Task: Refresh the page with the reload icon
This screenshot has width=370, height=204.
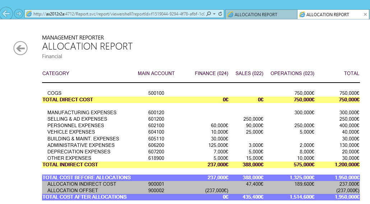Action: [220, 14]
